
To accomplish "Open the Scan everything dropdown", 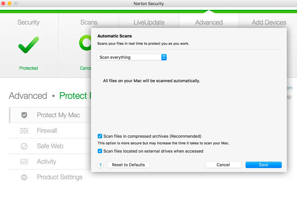I will [132, 57].
